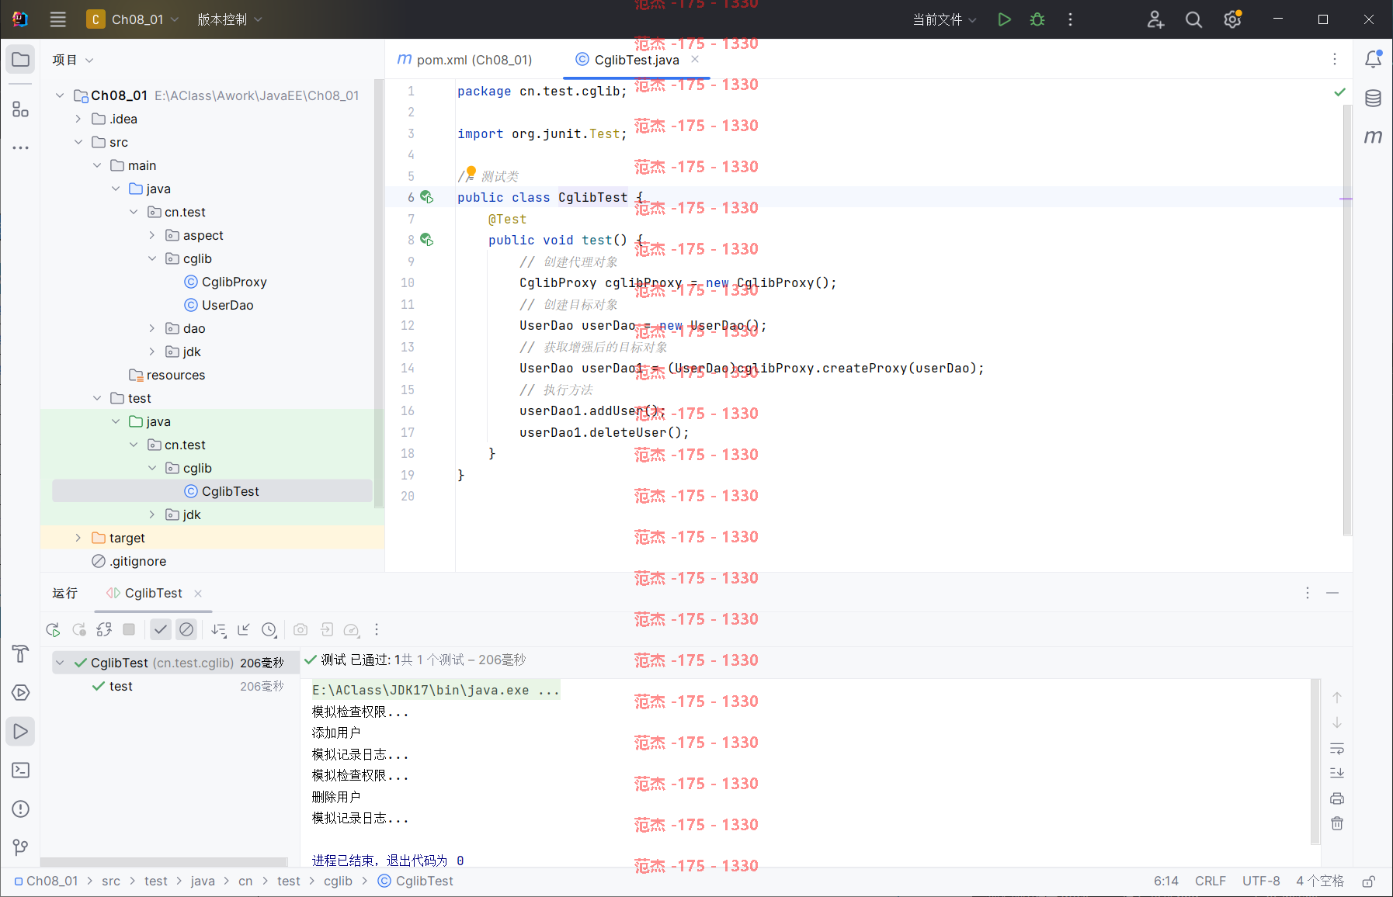
Task: Show more tool windows ellipsis in left bar
Action: pyautogui.click(x=20, y=147)
